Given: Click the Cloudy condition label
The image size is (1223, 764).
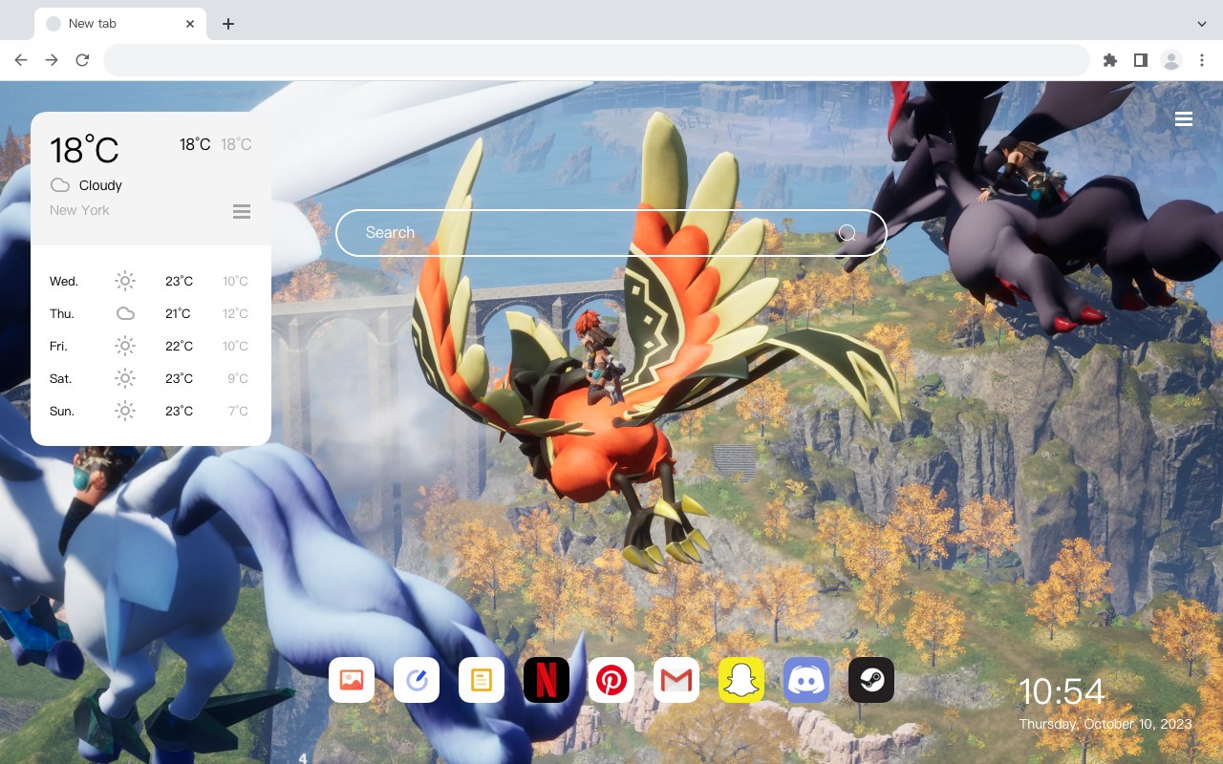Looking at the screenshot, I should point(100,185).
